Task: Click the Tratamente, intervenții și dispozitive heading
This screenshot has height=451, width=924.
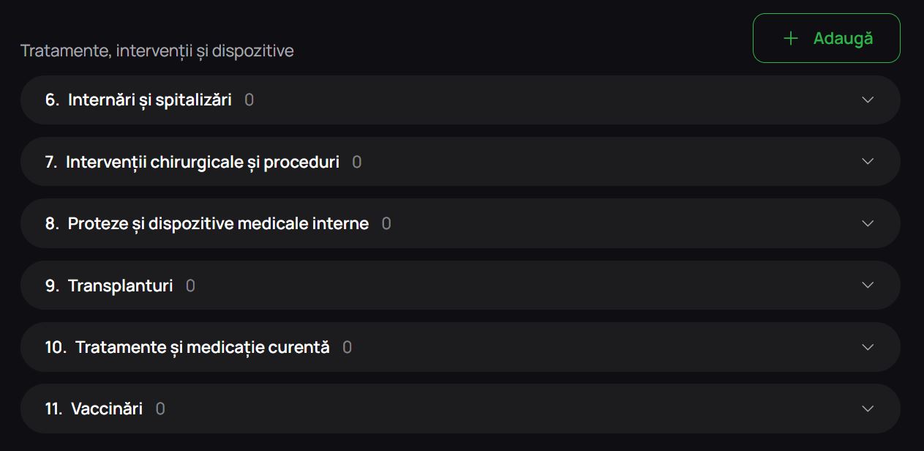Action: [x=157, y=51]
